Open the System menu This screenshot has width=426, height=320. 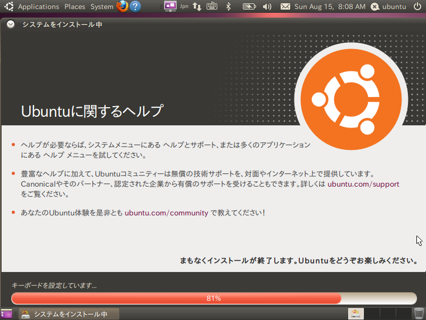[x=102, y=6]
